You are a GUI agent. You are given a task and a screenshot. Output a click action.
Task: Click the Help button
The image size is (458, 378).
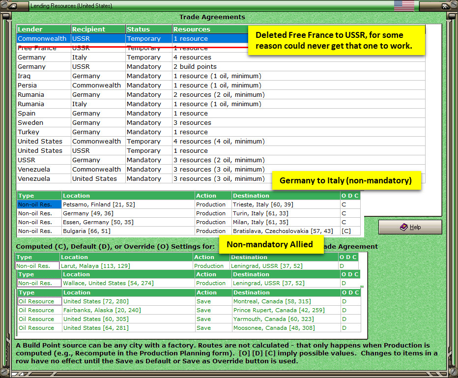point(410,227)
